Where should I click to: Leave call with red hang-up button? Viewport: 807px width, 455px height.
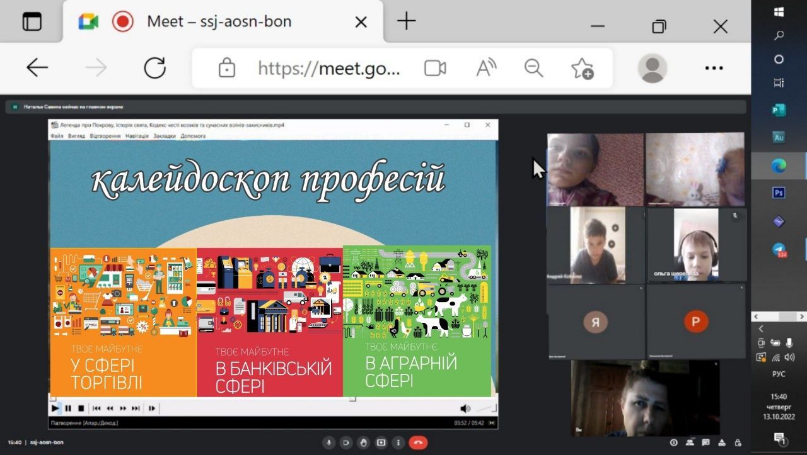click(x=418, y=442)
